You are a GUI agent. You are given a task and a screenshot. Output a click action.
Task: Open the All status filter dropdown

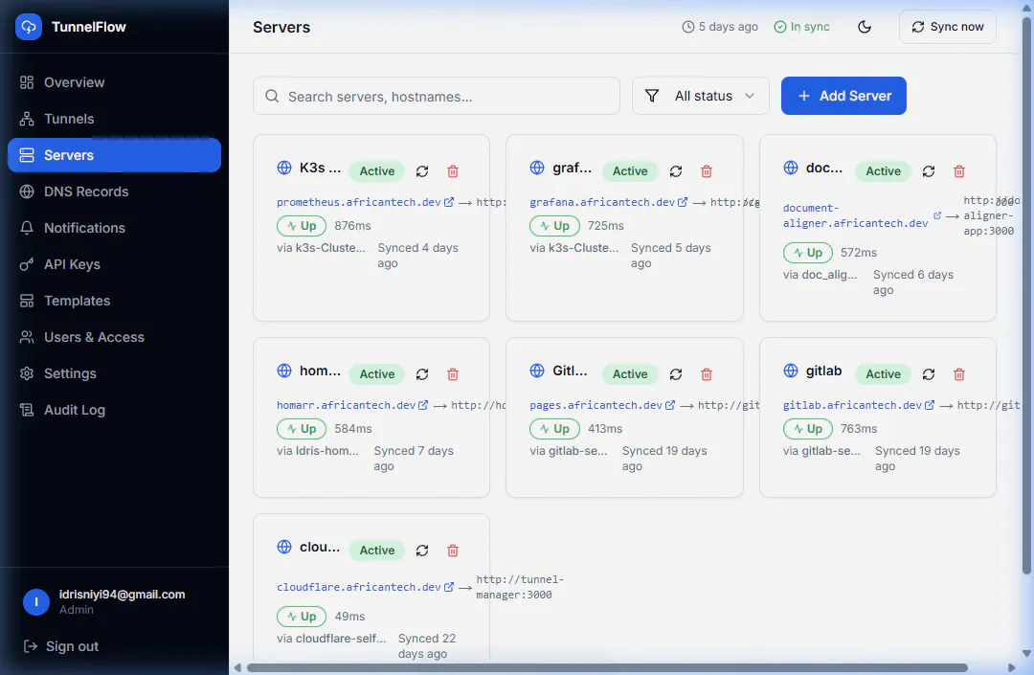click(700, 96)
